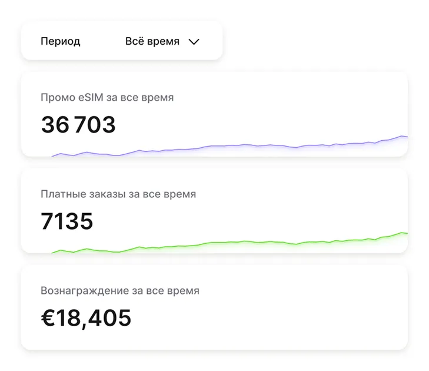429x371 pixels.
Task: Select the Вознаграждение за все время title
Action: (120, 291)
